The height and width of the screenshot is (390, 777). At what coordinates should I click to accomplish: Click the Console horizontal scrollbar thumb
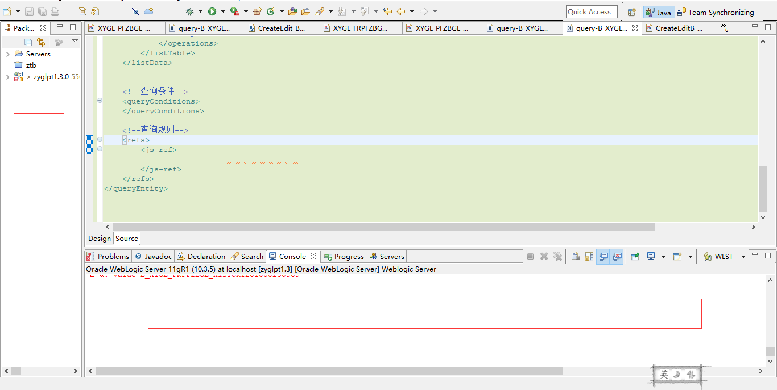(x=329, y=371)
